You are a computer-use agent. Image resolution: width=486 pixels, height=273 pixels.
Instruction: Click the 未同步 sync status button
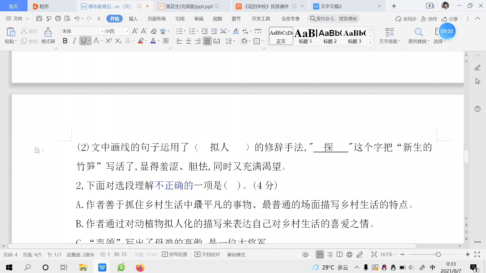(406, 19)
